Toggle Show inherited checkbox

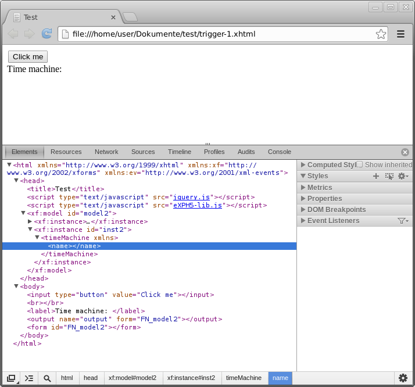pyautogui.click(x=359, y=164)
